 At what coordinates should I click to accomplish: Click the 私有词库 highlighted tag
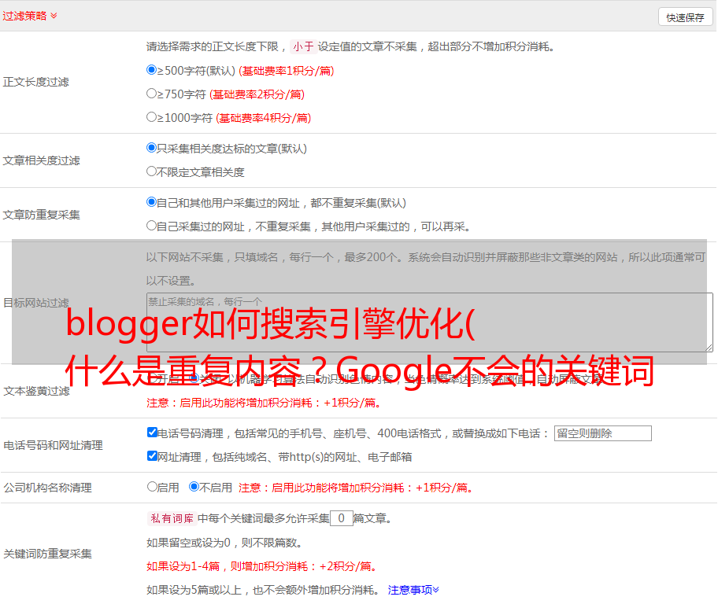click(172, 518)
